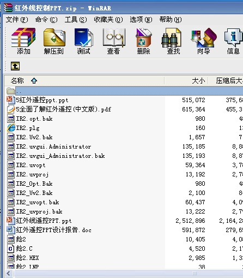
Task: Click the size value 135,185
Action: 193,146
